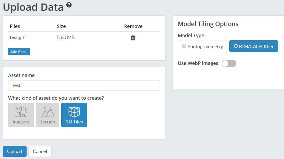
Task: Click the Model Tiling Options heading
Action: [x=208, y=24]
